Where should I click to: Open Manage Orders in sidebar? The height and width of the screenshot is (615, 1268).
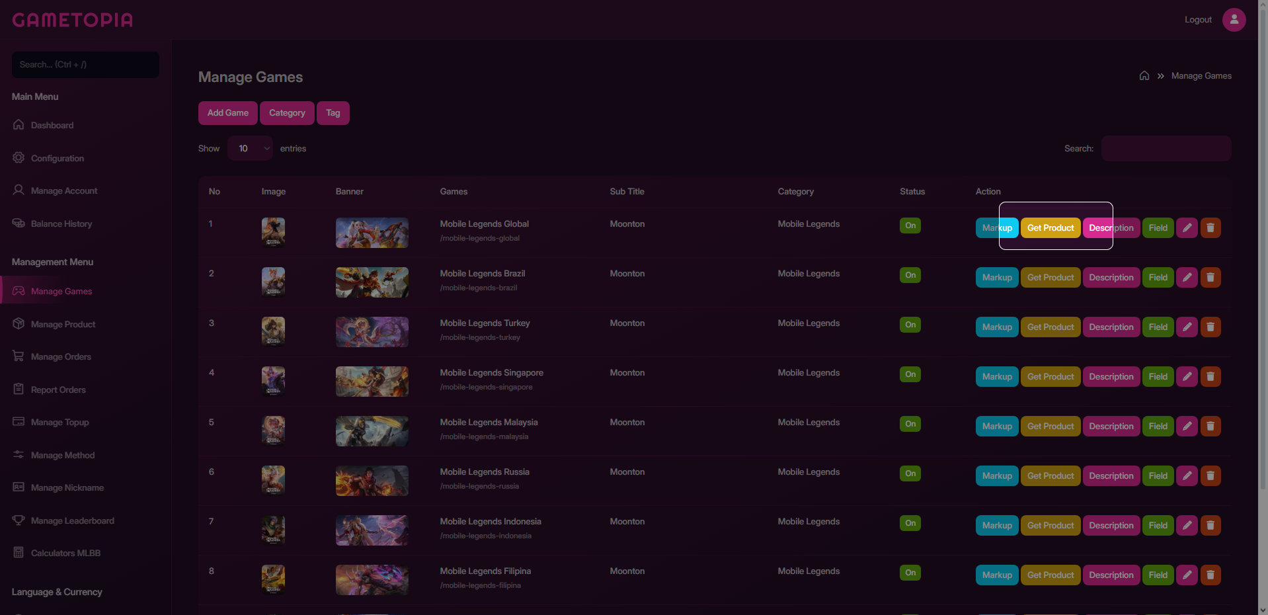click(61, 356)
